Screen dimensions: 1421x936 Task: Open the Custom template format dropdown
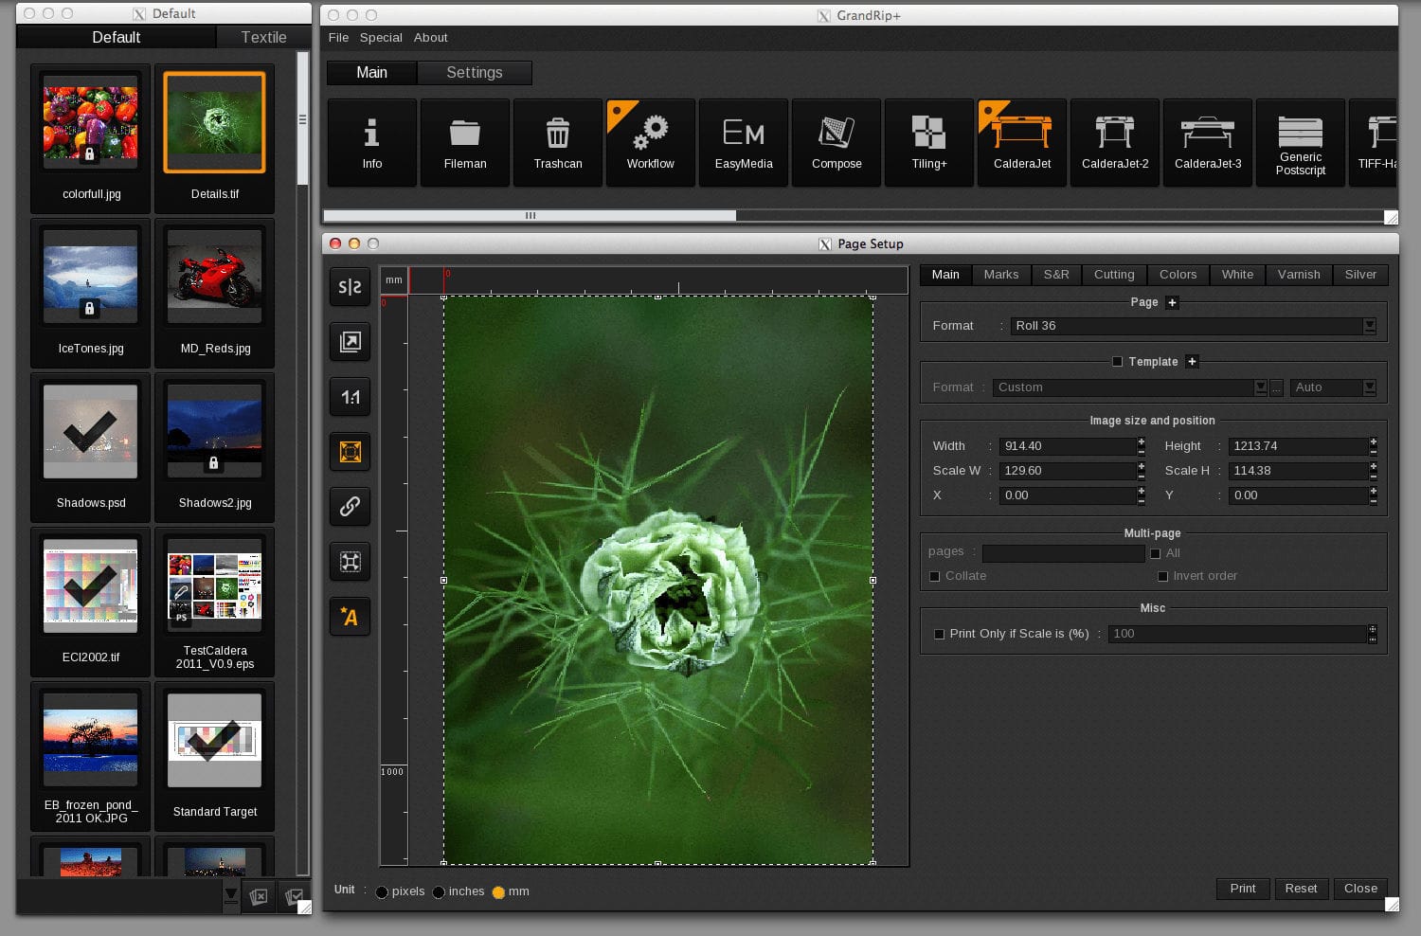coord(1260,387)
